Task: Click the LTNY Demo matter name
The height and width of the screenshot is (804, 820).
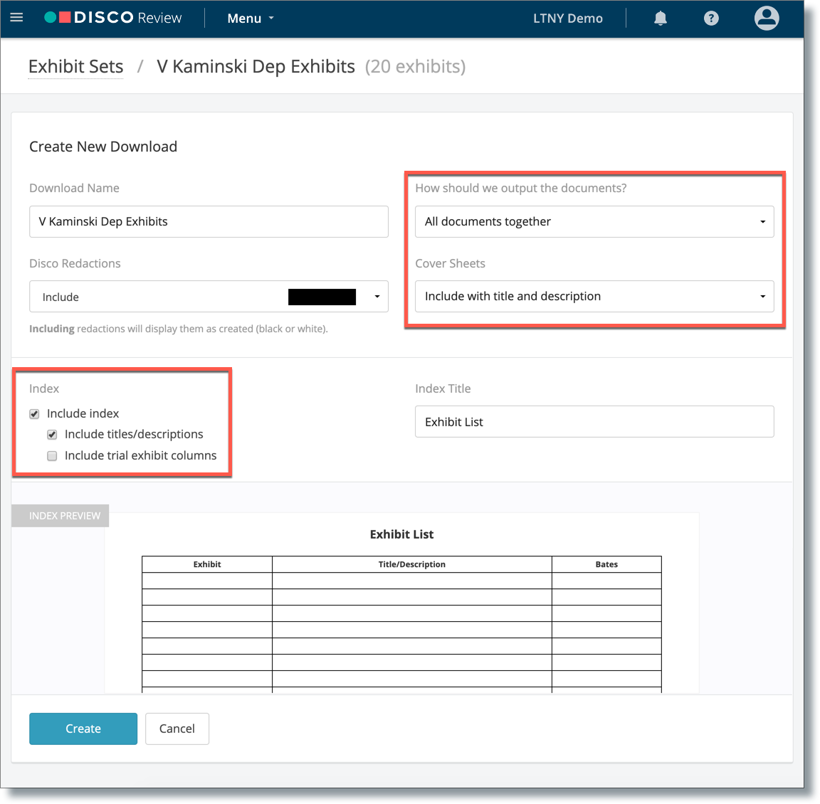Action: pyautogui.click(x=567, y=18)
